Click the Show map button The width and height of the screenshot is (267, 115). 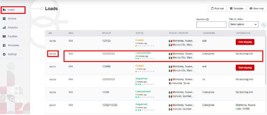click(256, 8)
